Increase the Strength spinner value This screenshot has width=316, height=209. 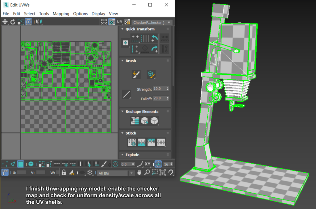pos(168,87)
